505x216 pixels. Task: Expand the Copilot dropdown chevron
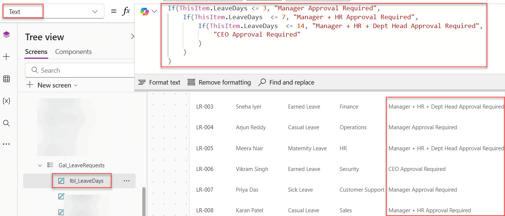click(x=154, y=12)
